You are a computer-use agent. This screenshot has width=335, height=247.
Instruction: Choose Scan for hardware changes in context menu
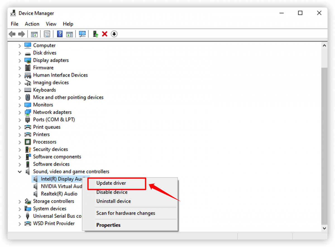126,213
